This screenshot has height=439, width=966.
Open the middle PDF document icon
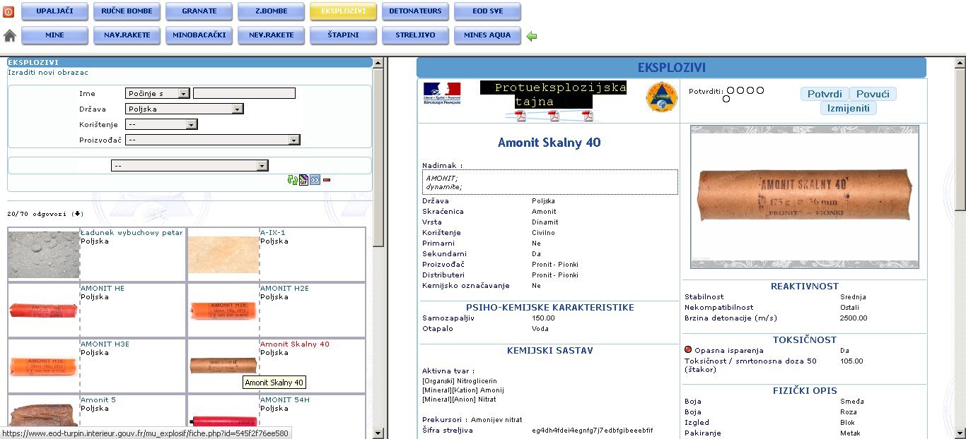click(x=554, y=116)
